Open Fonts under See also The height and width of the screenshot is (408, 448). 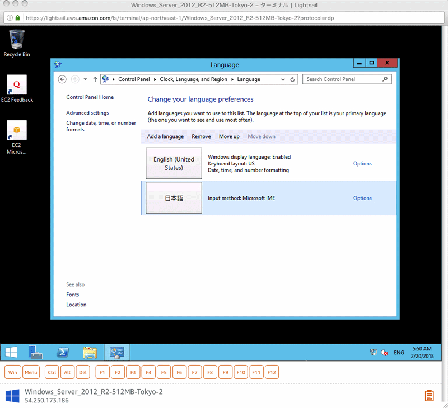point(73,295)
